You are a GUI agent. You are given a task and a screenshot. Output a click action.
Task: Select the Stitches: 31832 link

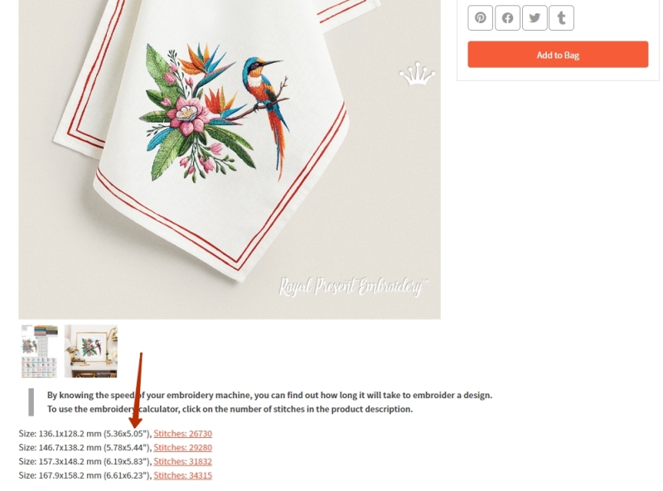point(182,461)
